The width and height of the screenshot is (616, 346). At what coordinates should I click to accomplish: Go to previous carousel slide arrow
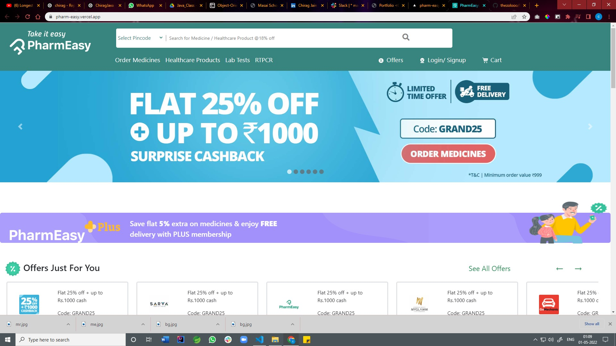(x=20, y=127)
